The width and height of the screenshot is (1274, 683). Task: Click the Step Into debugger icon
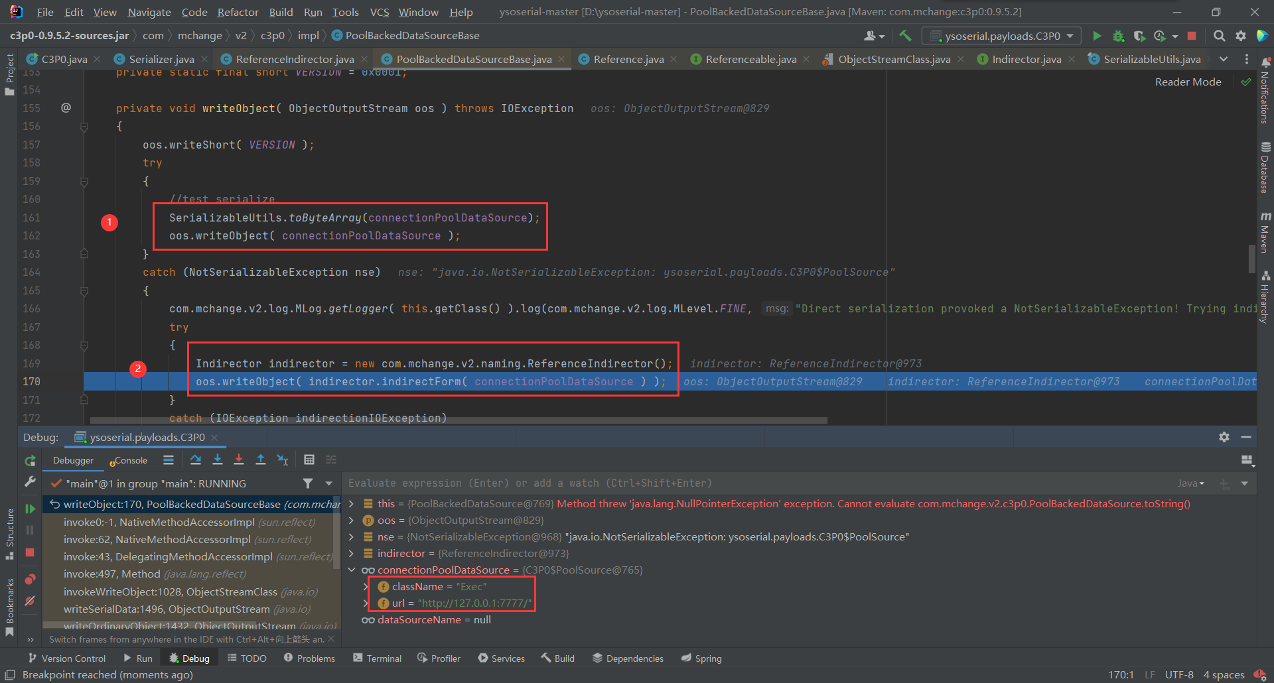click(217, 460)
